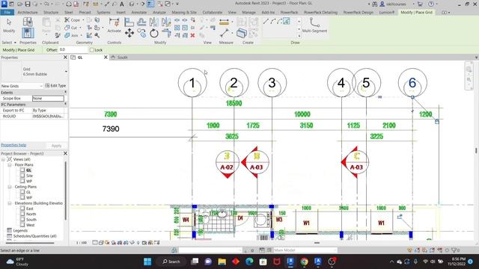This screenshot has width=479, height=269.
Task: Close the GL view tab
Action: (x=106, y=58)
